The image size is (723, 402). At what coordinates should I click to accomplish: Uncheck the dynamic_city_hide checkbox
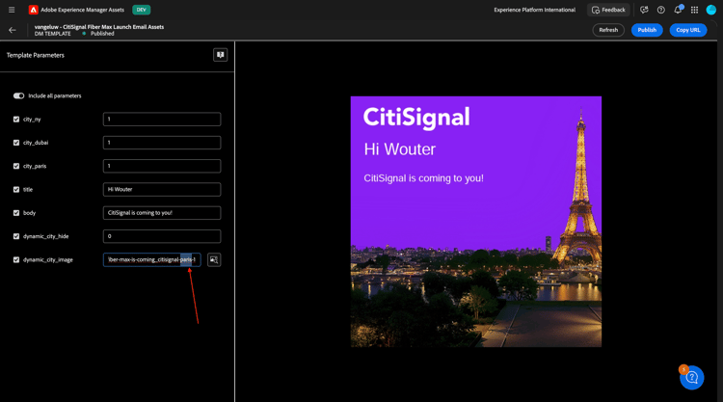point(16,236)
